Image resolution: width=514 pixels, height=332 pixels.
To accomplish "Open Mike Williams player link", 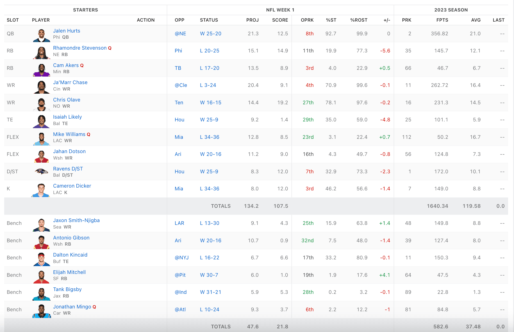I will tap(69, 134).
